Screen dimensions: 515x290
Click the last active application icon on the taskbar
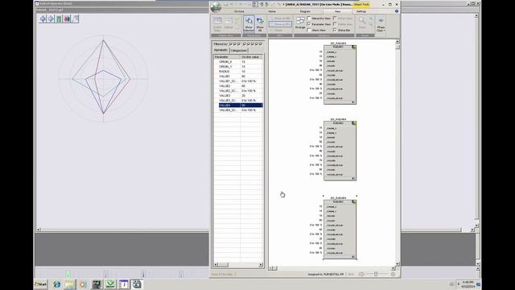[137, 284]
